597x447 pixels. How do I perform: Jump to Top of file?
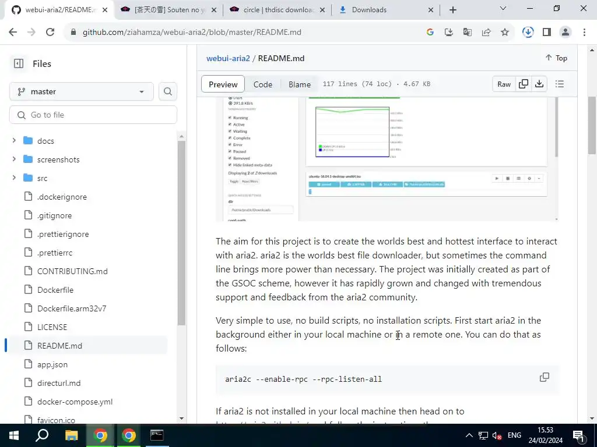click(556, 58)
